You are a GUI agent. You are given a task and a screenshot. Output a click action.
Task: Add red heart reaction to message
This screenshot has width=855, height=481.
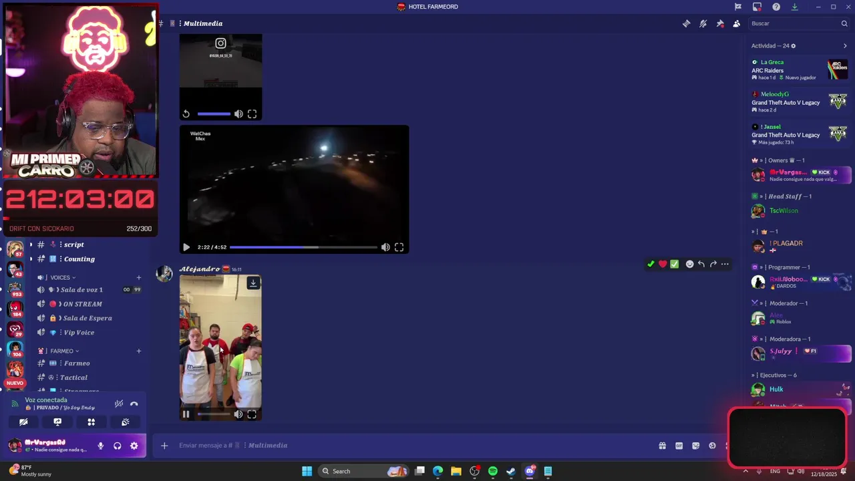tap(663, 264)
